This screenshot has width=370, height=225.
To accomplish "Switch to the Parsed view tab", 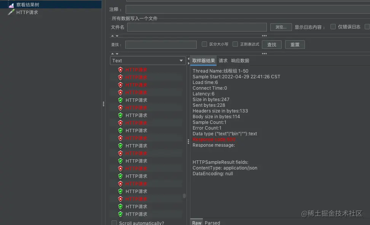I will tap(212, 222).
